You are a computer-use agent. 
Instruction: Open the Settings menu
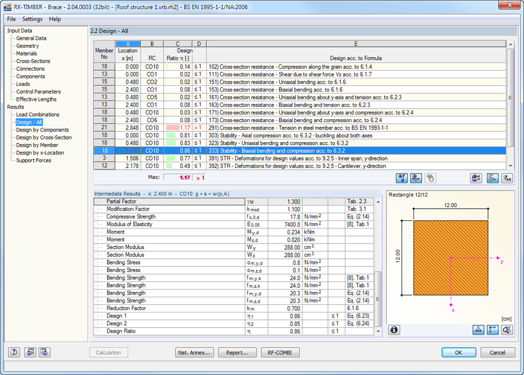click(x=32, y=19)
